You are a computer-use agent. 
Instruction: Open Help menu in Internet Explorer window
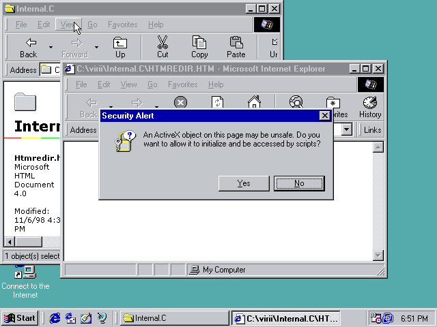[216, 84]
